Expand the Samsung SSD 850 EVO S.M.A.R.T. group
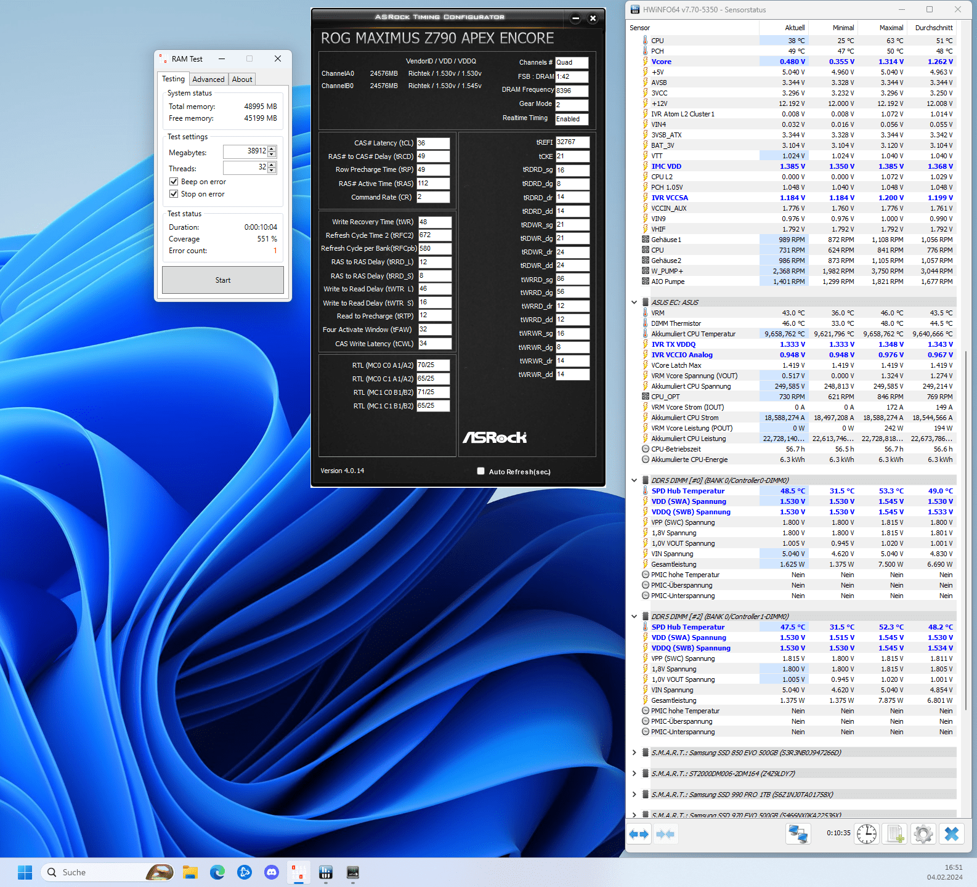The height and width of the screenshot is (887, 977). [634, 753]
